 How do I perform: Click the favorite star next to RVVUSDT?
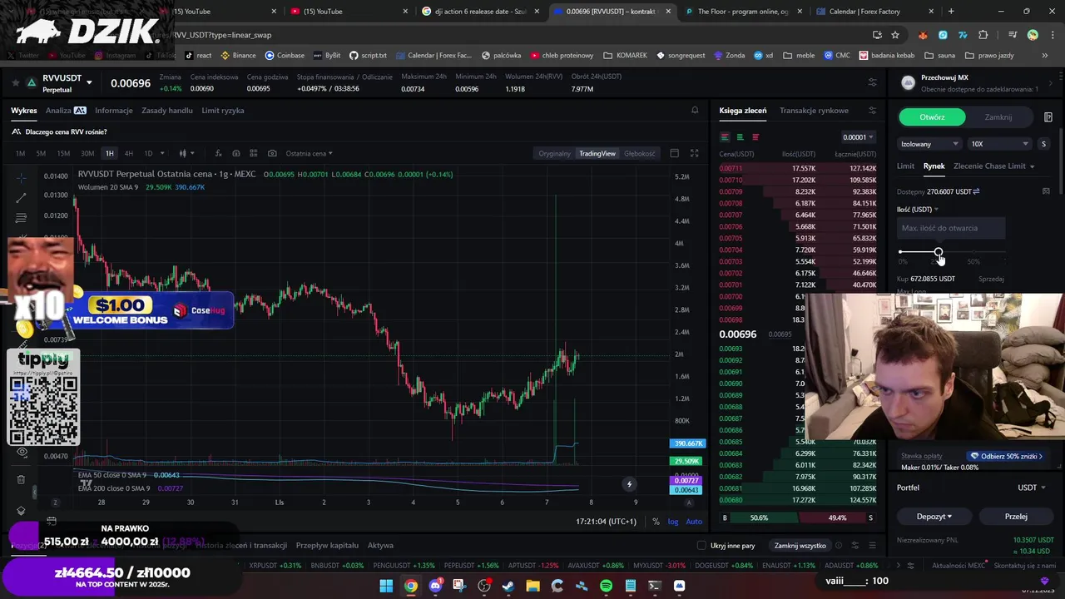[16, 82]
